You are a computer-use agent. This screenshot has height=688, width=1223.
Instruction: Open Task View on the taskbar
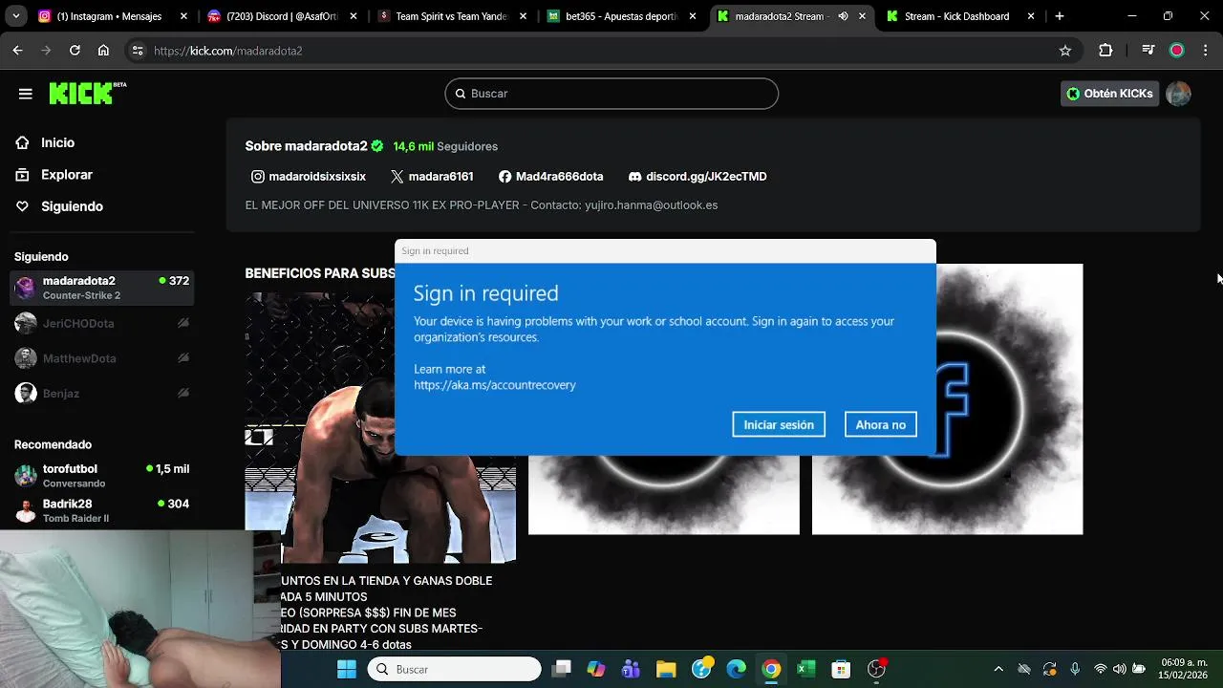click(x=561, y=669)
